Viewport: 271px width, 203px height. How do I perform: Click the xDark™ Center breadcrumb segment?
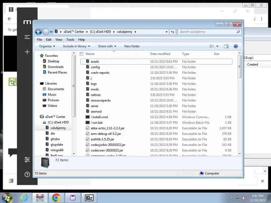tap(74, 32)
